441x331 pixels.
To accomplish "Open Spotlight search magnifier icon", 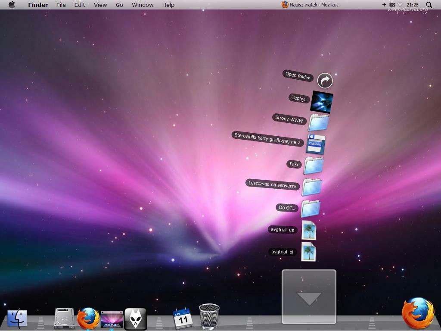I will click(x=429, y=5).
